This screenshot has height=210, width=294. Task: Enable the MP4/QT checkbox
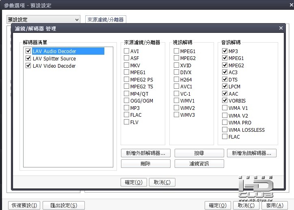(x=127, y=93)
